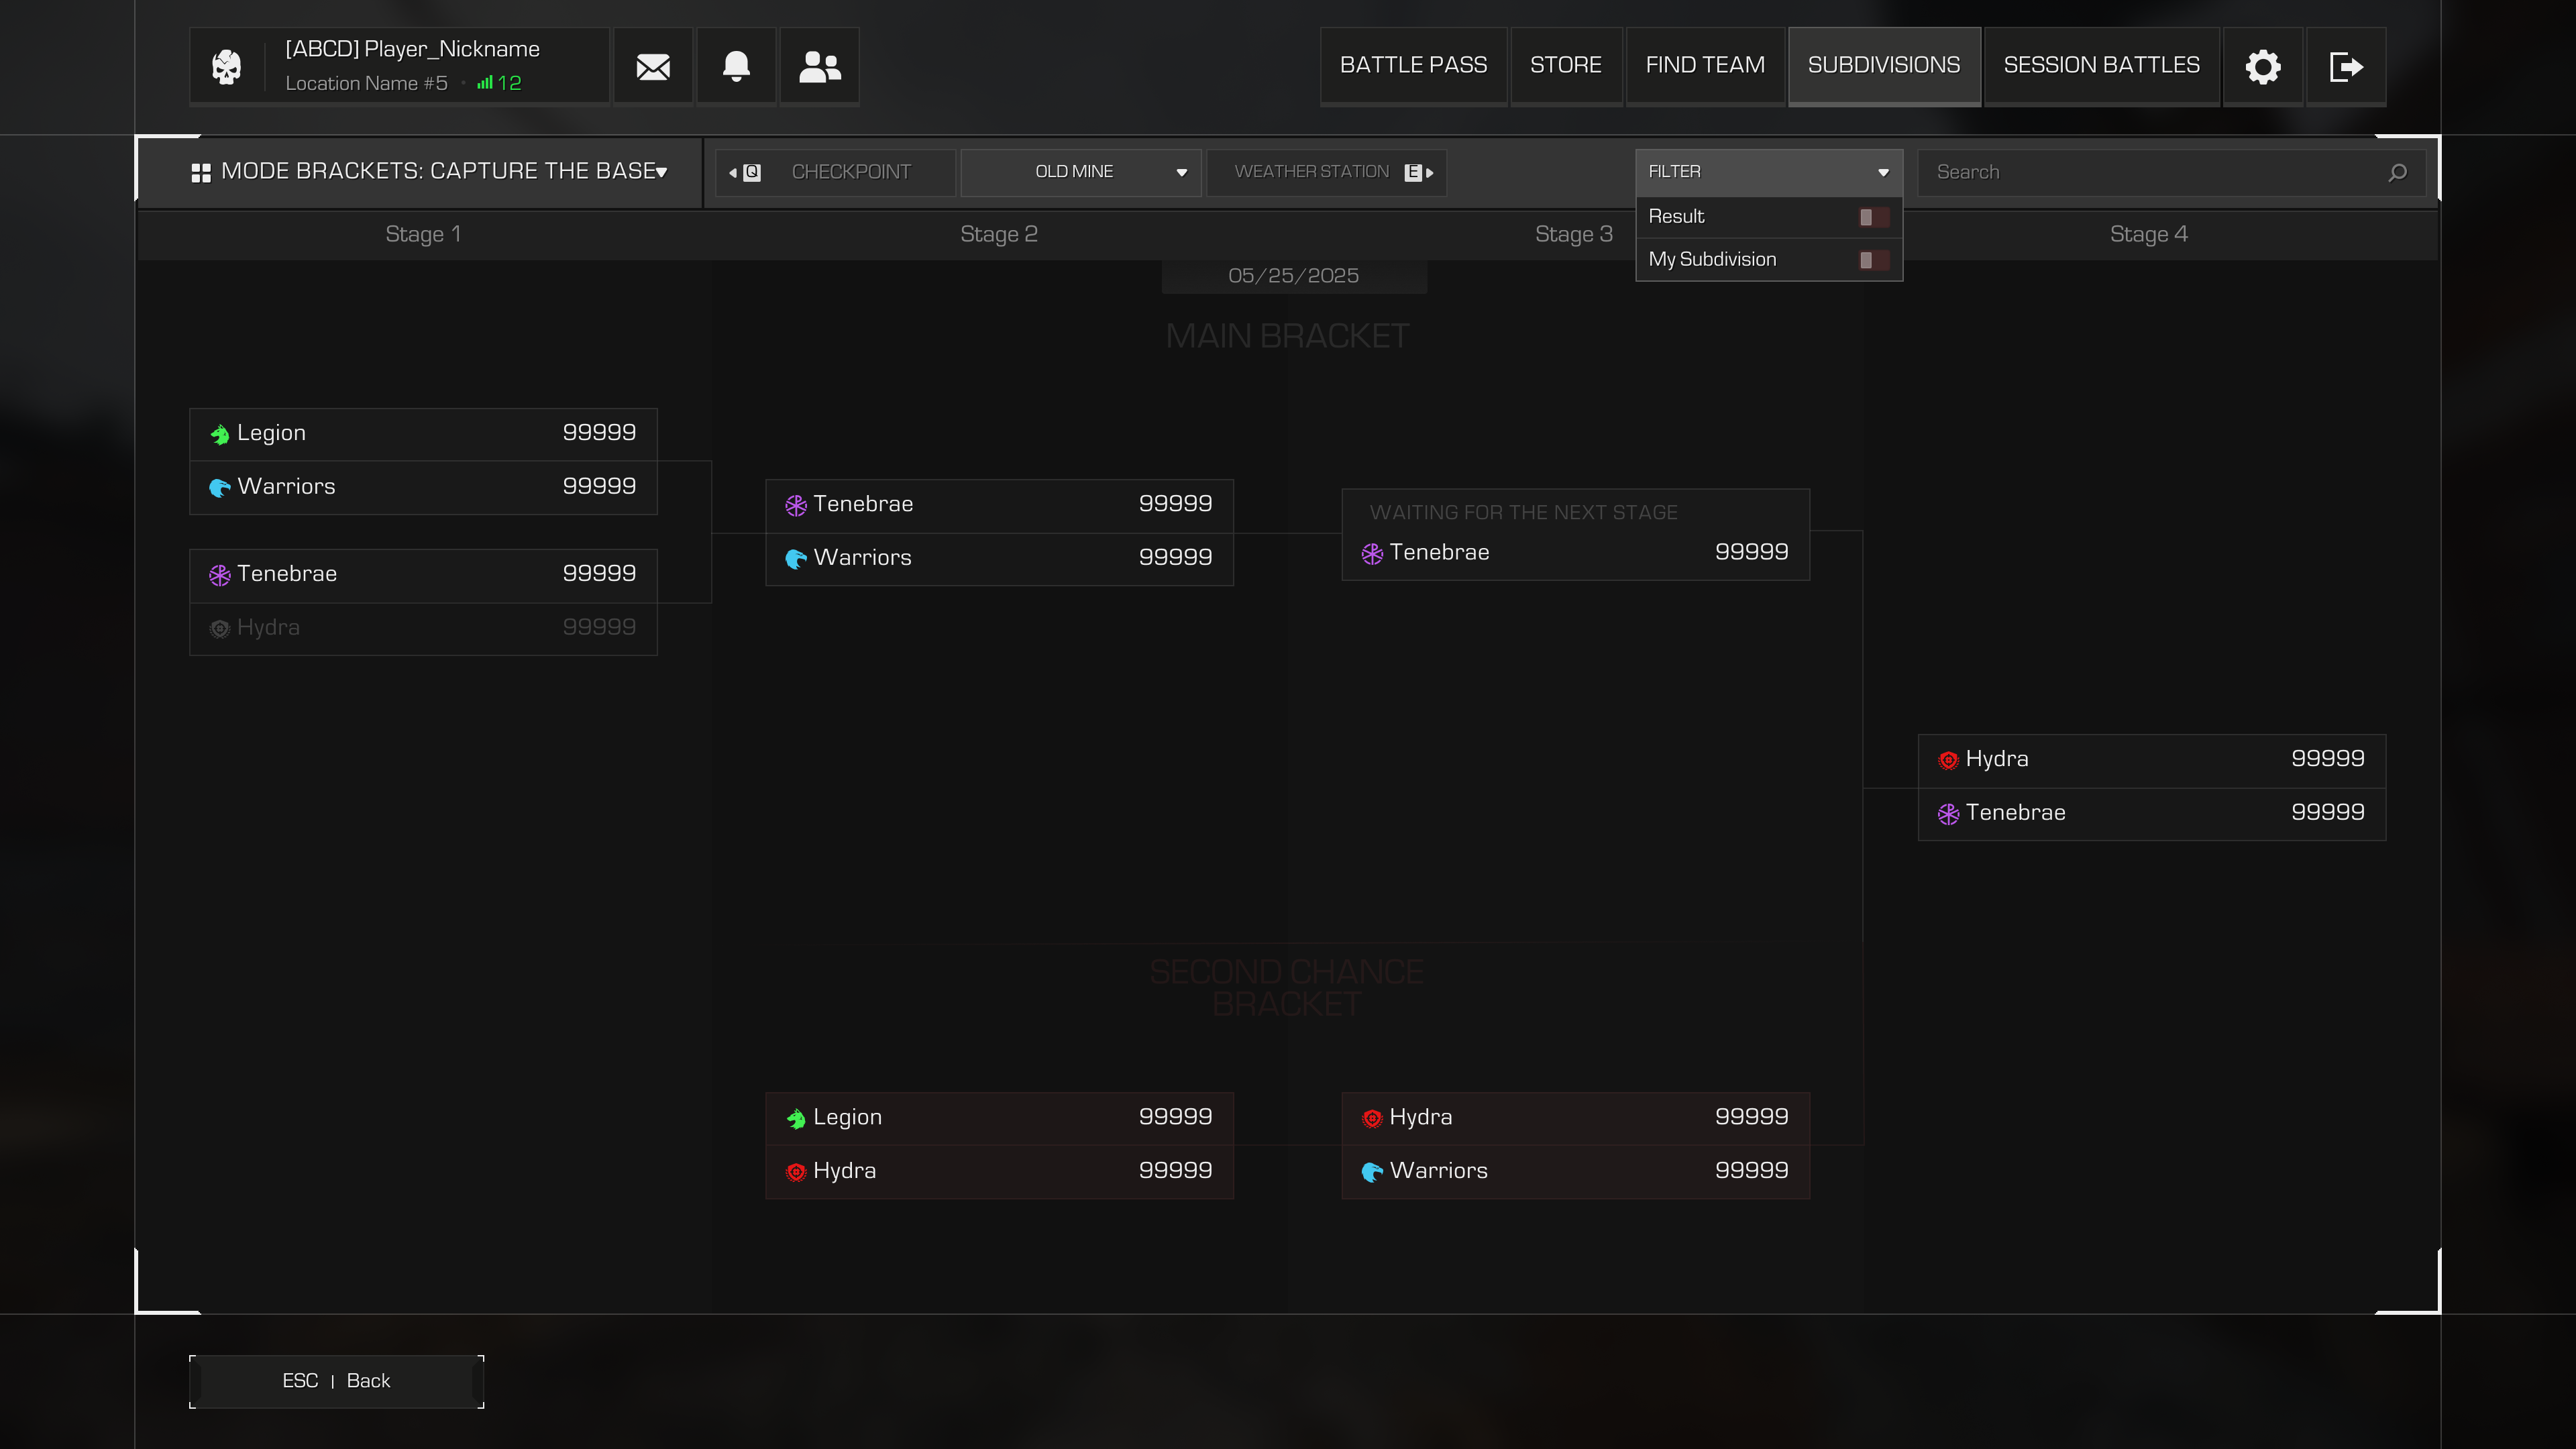2576x1449 pixels.
Task: Switch to the Weather Station map
Action: (x=1326, y=172)
